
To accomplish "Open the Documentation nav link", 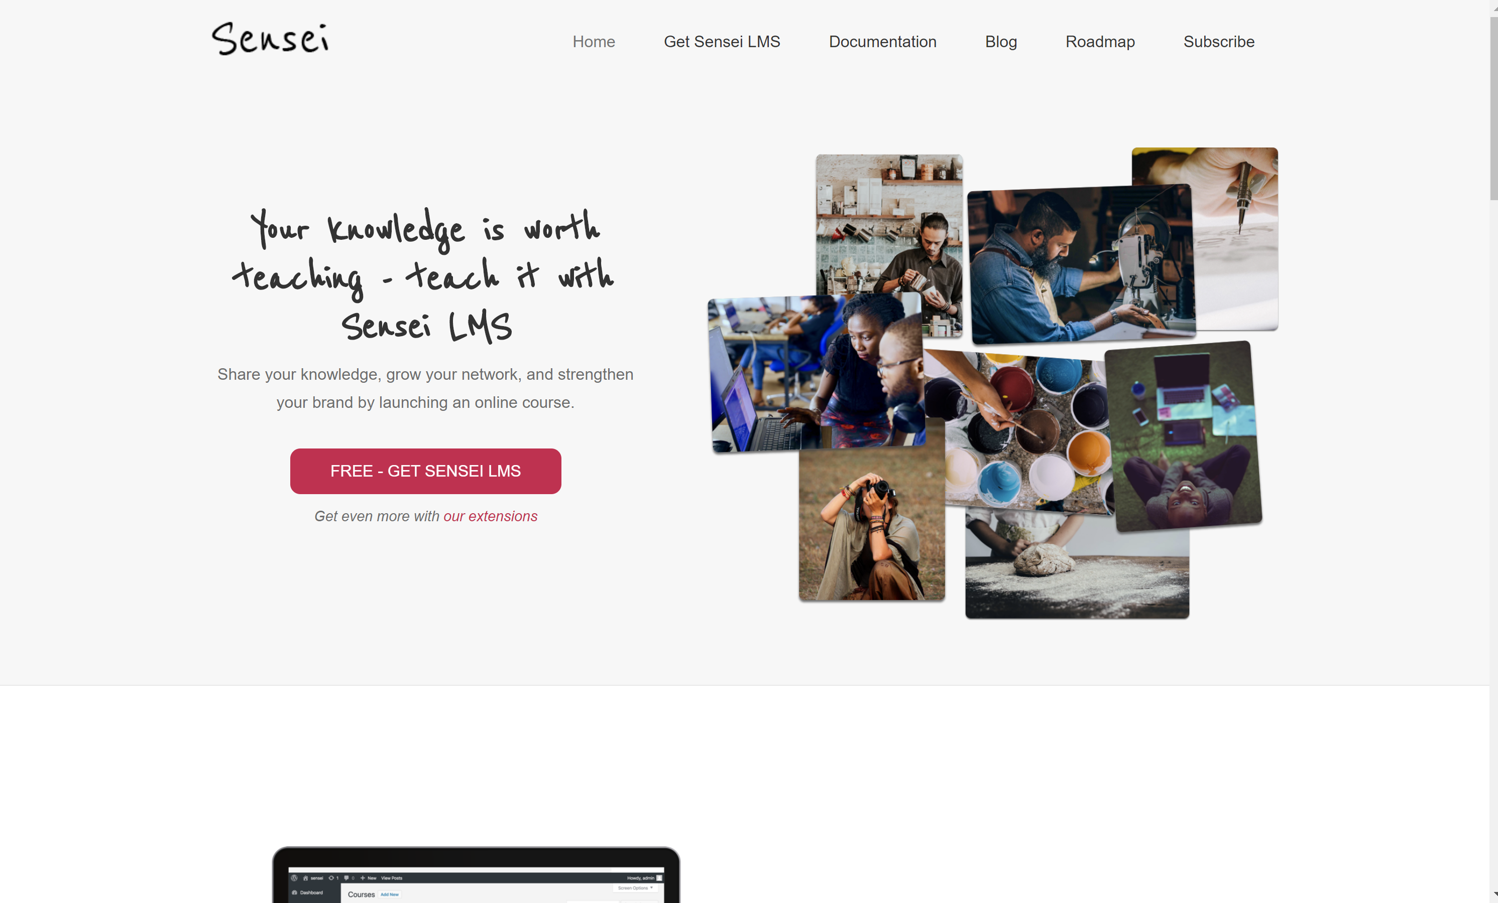I will 882,41.
